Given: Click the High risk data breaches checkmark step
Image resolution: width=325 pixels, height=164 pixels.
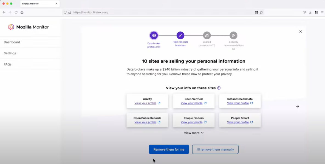Looking at the screenshot, I should (x=180, y=35).
